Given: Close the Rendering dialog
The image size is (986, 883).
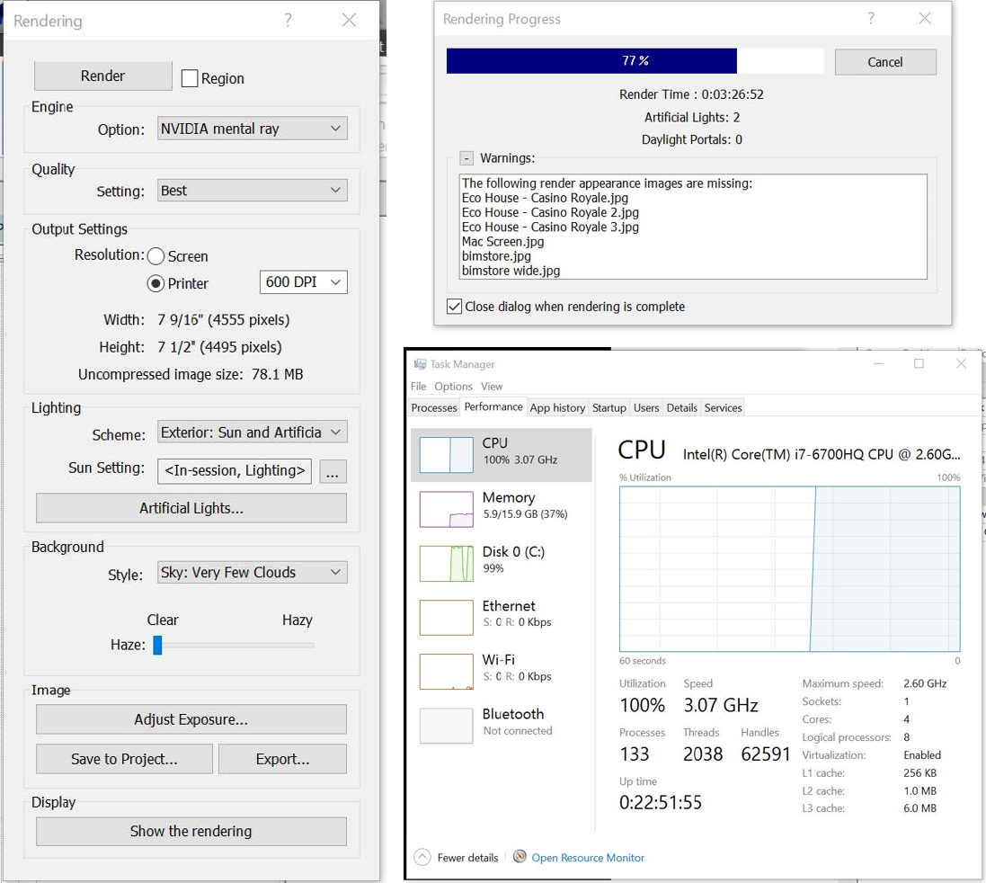Looking at the screenshot, I should point(349,20).
